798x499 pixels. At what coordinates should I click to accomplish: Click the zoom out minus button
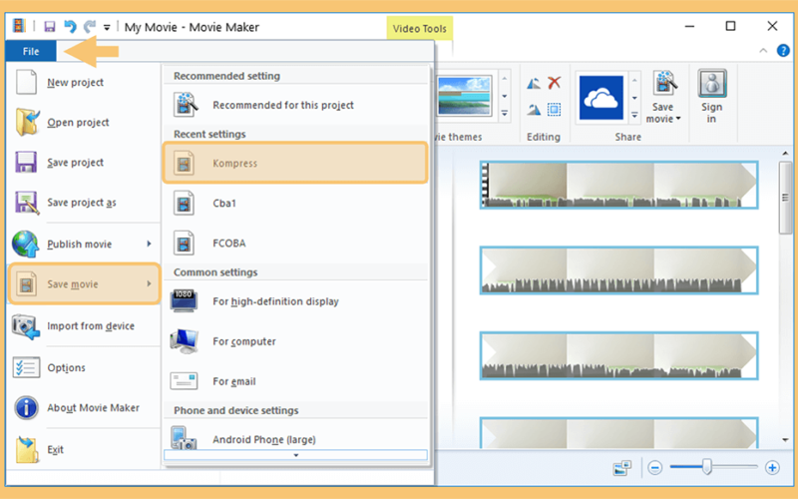coord(655,467)
